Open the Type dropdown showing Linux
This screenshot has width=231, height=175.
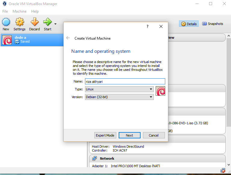pyautogui.click(x=119, y=89)
